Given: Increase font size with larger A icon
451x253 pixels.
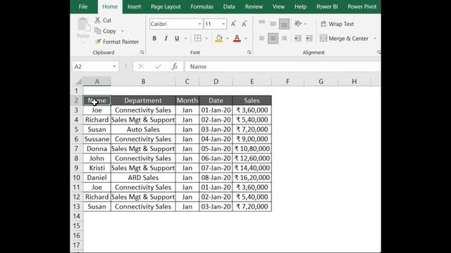Looking at the screenshot, I should 233,24.
